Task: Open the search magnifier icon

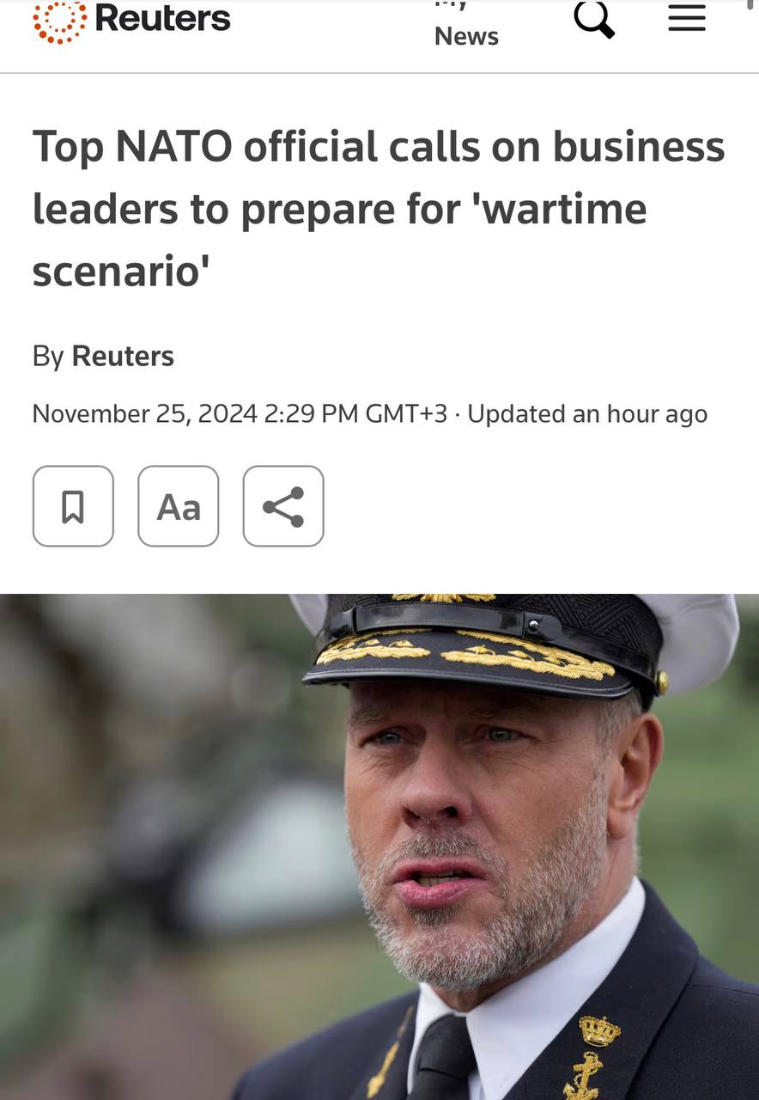Action: (594, 18)
